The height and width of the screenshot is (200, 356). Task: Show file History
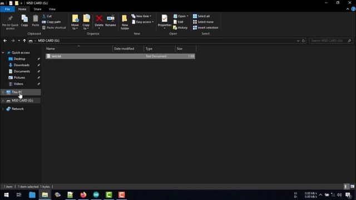pos(180,28)
